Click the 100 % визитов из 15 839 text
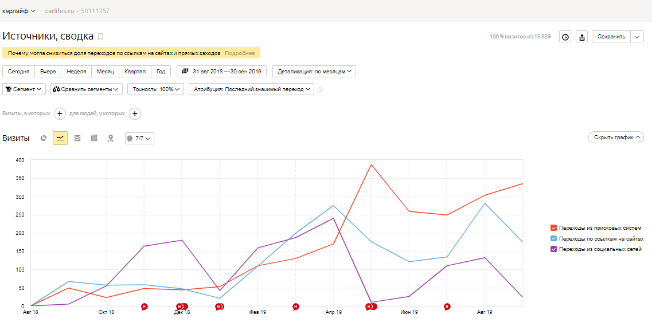 (x=520, y=37)
